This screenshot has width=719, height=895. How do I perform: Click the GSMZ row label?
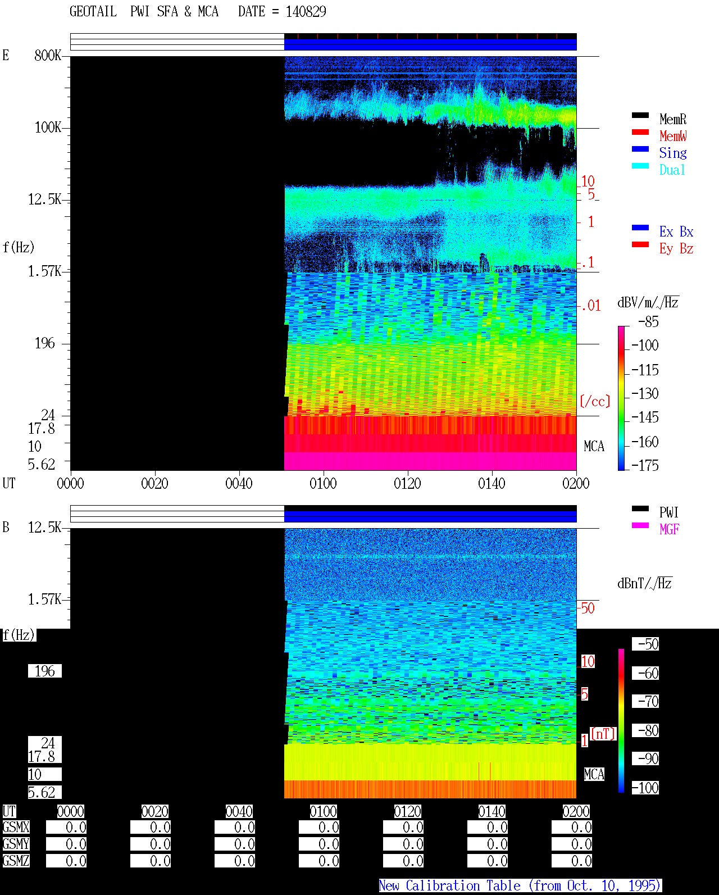pos(16,861)
